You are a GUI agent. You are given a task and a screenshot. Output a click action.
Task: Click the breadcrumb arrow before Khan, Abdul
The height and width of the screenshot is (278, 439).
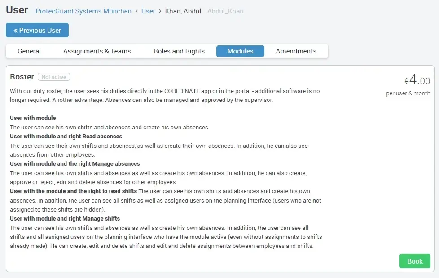click(x=160, y=11)
